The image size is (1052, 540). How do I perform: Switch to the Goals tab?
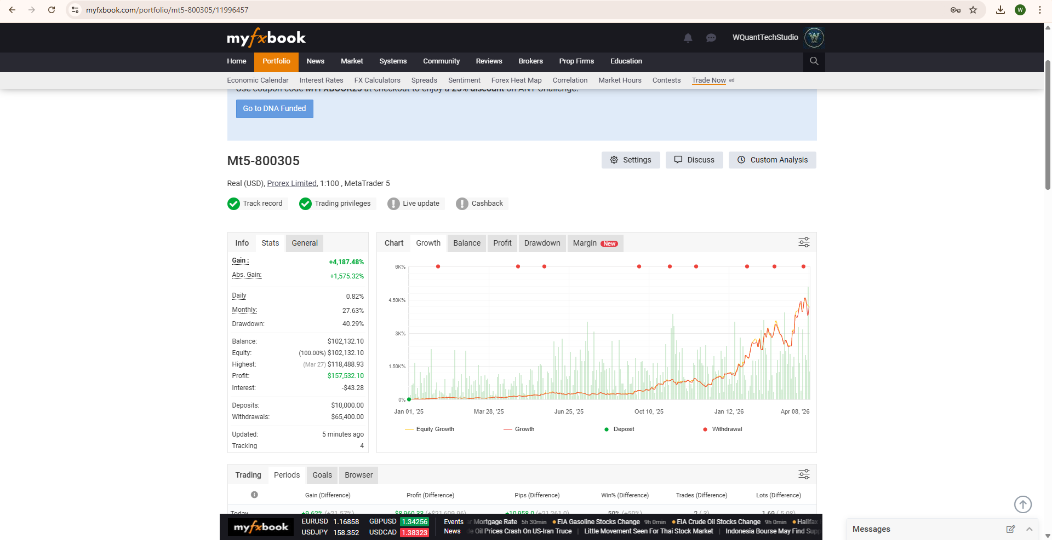click(x=322, y=475)
